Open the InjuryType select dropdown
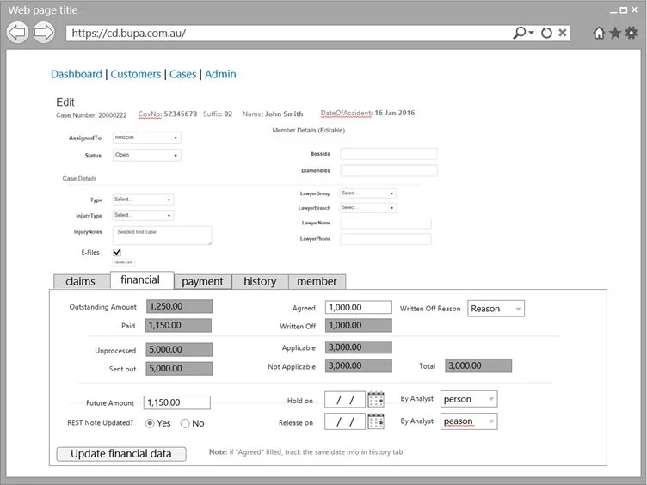This screenshot has height=485, width=647. [143, 215]
